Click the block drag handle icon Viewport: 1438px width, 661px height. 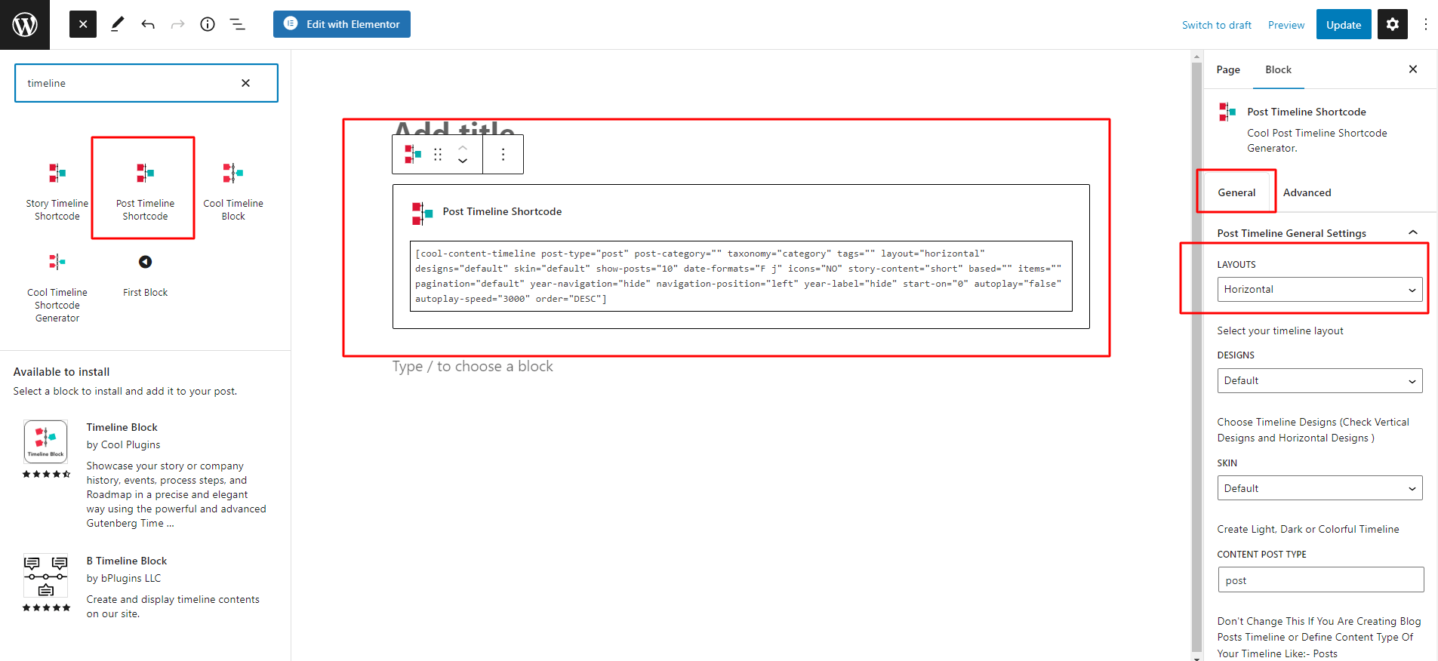[438, 154]
